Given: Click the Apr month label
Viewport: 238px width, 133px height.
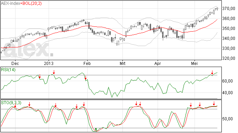Looking at the screenshot, I should (158, 63).
